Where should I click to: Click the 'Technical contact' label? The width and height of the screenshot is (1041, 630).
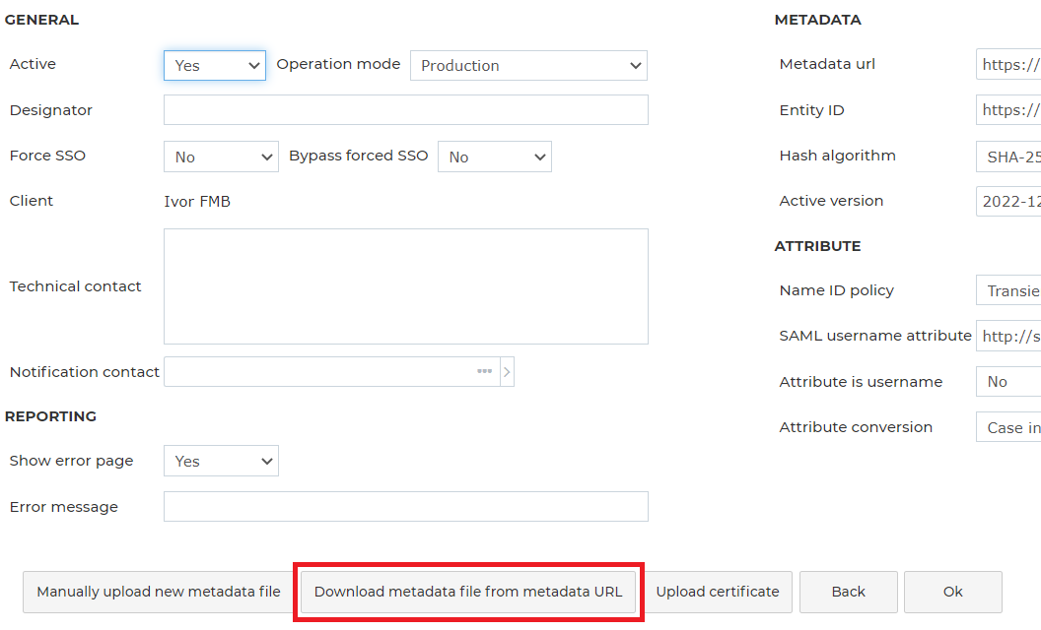[76, 286]
